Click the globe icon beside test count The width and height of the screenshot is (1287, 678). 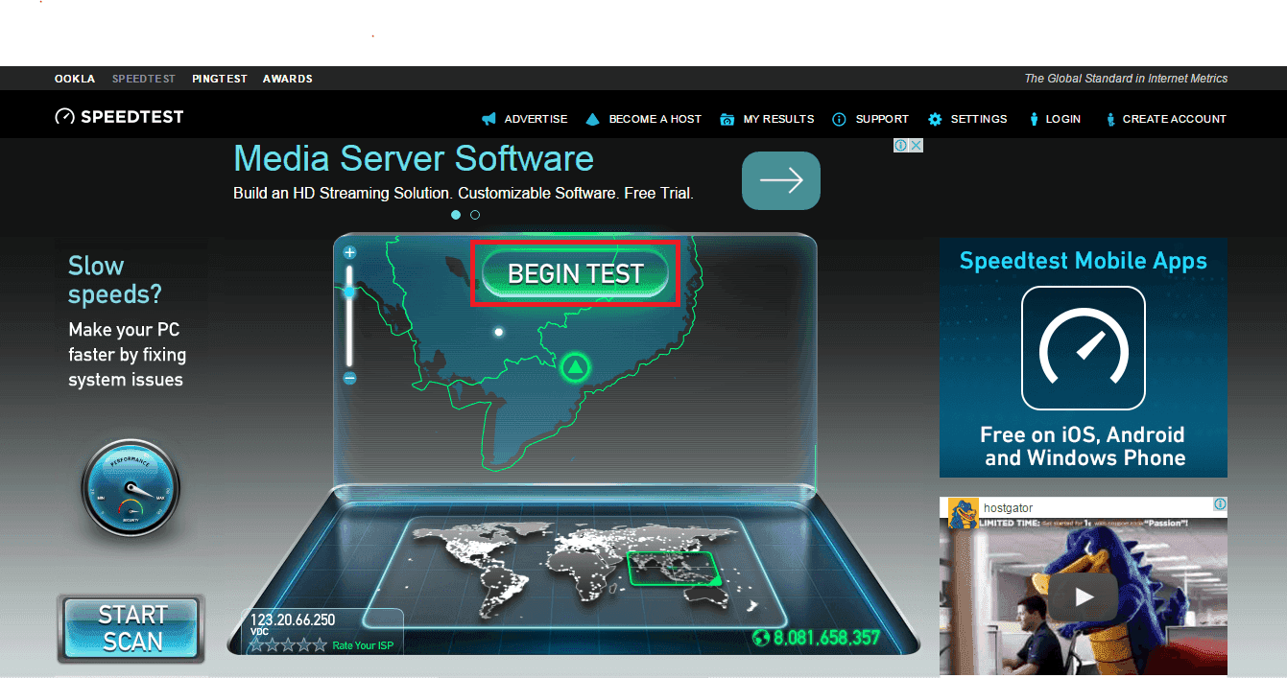(762, 638)
